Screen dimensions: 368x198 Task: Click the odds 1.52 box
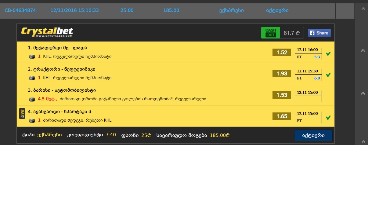click(282, 53)
